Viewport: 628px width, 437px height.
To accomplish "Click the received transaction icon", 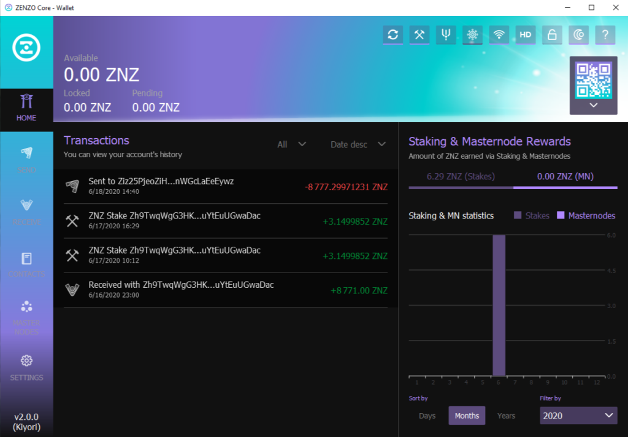I will [72, 290].
